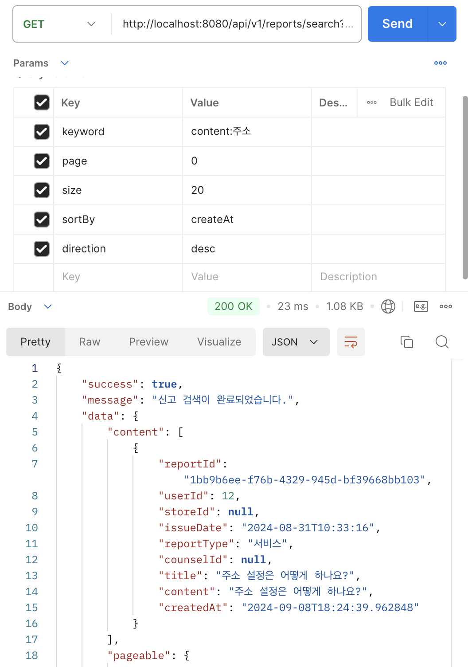Open the three-dot options menu beside Params

[x=440, y=63]
